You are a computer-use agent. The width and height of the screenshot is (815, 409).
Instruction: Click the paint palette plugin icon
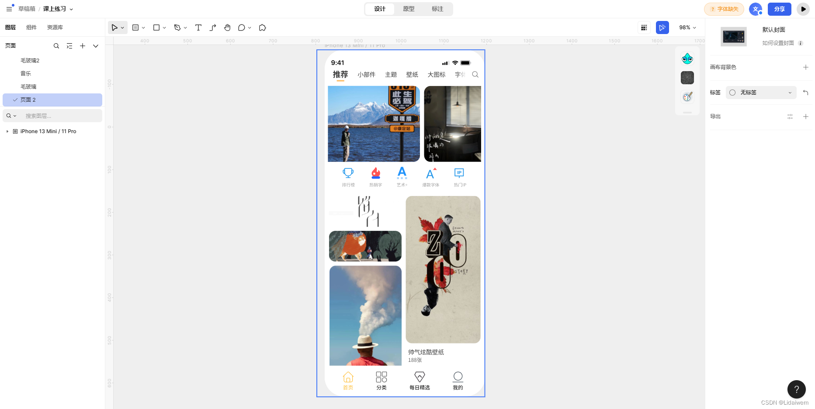point(687,96)
